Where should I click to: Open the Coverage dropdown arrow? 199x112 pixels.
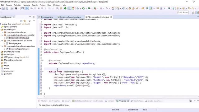(x=92, y=8)
